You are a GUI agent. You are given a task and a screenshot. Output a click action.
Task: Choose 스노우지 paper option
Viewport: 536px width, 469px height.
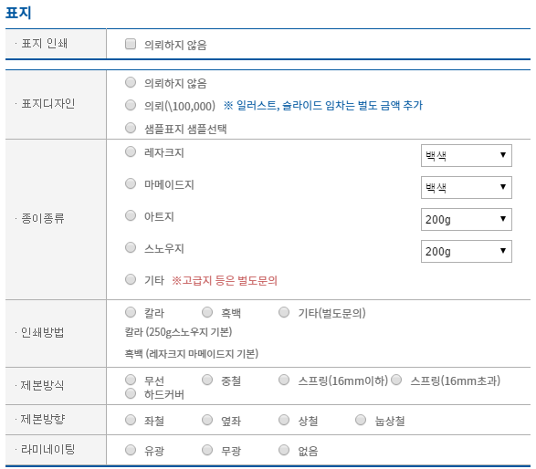(131, 247)
